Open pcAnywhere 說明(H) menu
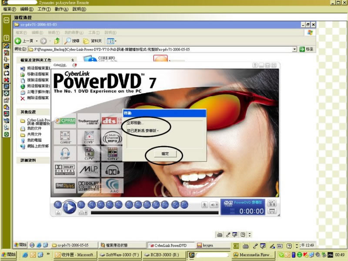The height and width of the screenshot is (261, 348). tap(79, 9)
